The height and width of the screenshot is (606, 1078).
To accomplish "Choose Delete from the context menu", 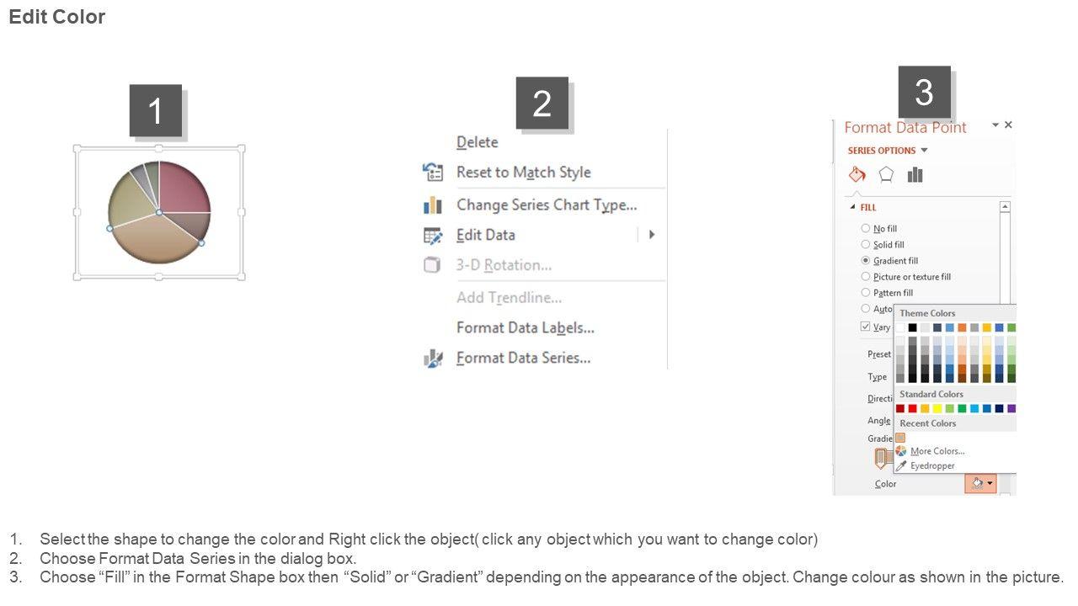I will click(x=477, y=142).
